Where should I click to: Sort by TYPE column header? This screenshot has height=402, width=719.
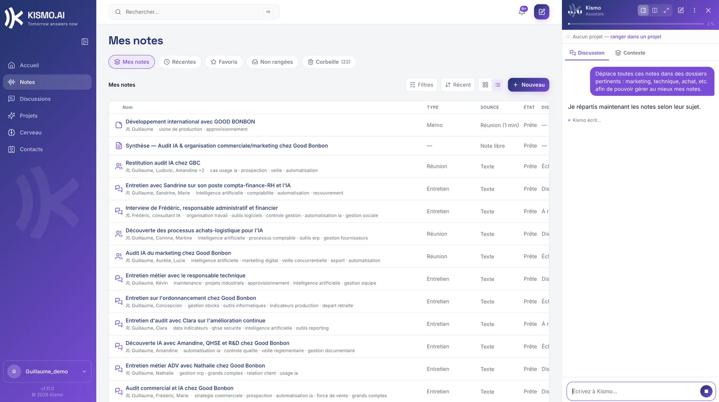(433, 107)
